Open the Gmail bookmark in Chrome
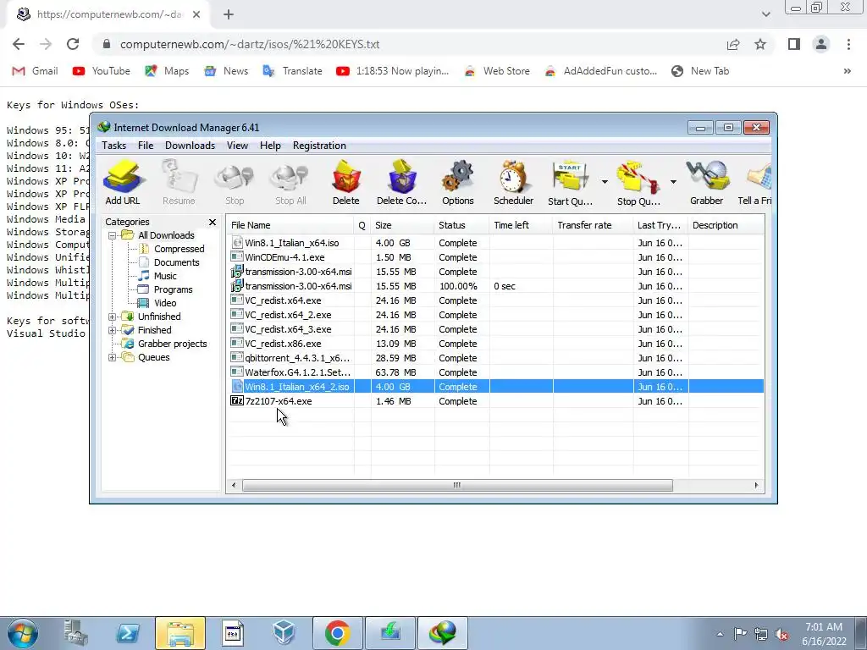867x650 pixels. point(35,71)
